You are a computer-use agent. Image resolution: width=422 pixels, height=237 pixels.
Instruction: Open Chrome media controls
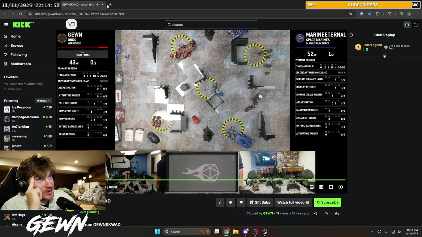[401, 14]
